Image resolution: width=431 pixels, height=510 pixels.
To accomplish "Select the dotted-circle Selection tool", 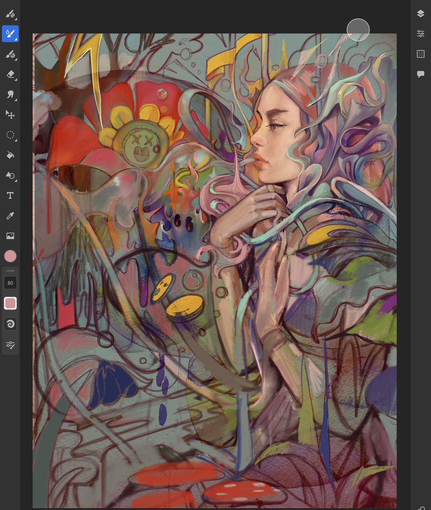I will pos(10,135).
